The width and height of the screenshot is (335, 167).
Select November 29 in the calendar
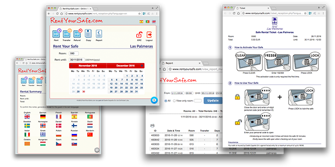(x=78, y=91)
